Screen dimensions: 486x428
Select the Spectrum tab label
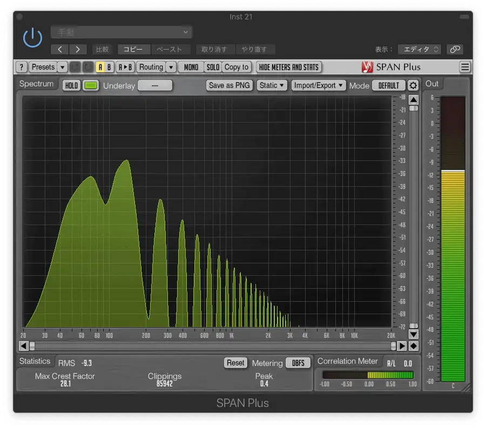point(36,84)
